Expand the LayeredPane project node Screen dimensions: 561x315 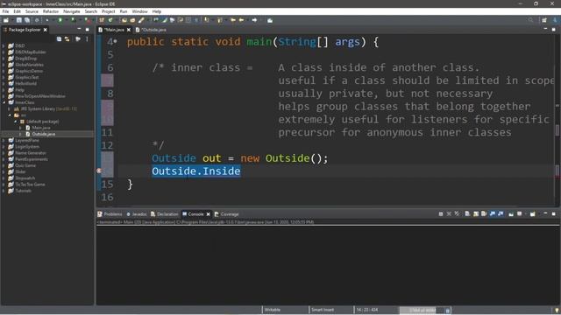[4, 140]
